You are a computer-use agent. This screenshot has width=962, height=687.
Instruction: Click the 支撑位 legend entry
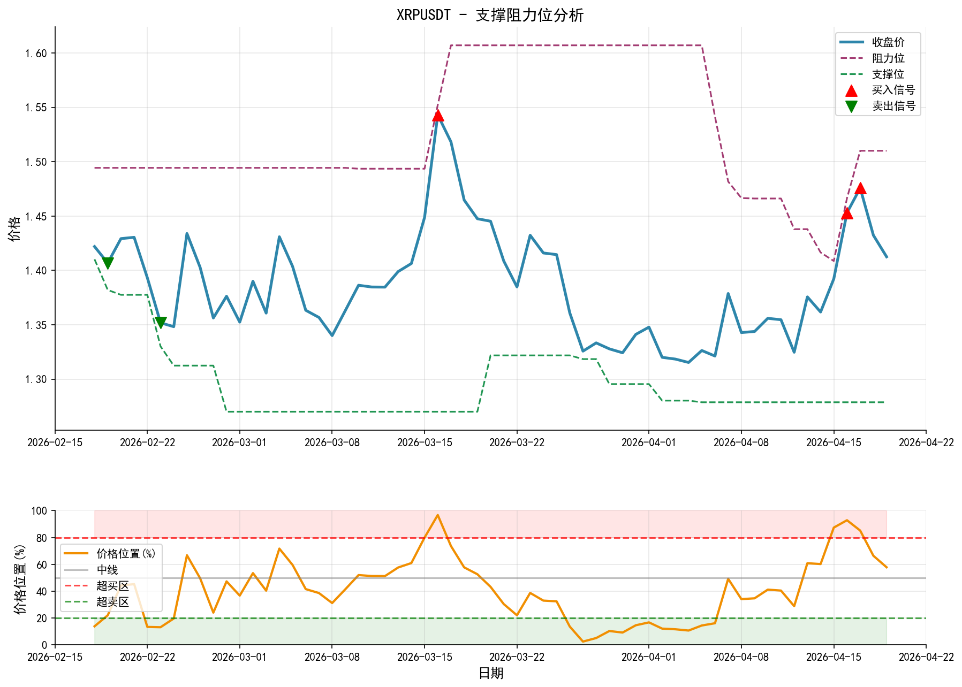tap(877, 74)
